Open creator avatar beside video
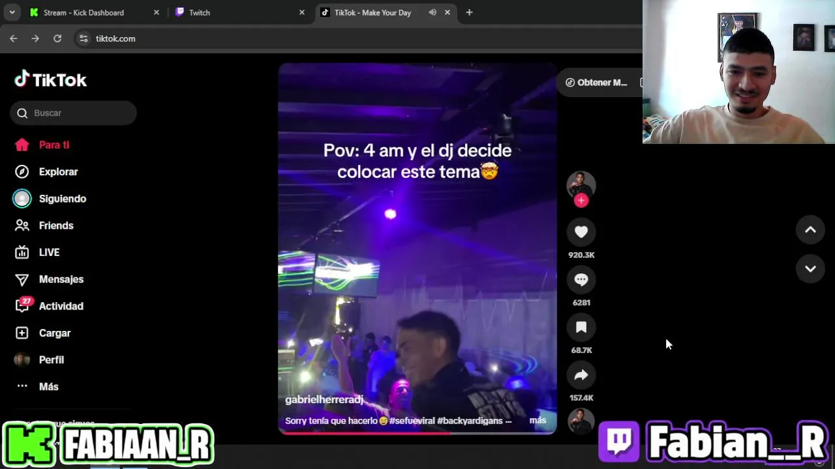This screenshot has height=469, width=835. coord(581,184)
